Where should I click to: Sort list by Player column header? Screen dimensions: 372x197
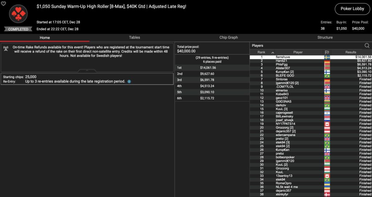[x=298, y=52]
